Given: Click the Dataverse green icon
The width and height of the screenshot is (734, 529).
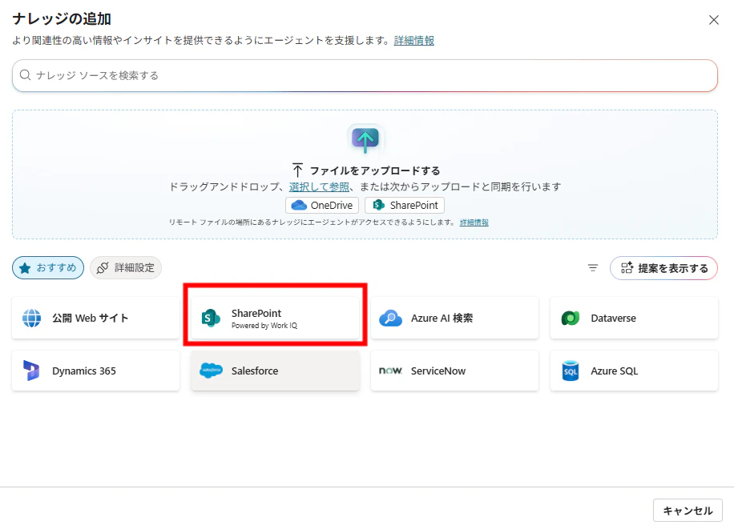Looking at the screenshot, I should [x=571, y=318].
